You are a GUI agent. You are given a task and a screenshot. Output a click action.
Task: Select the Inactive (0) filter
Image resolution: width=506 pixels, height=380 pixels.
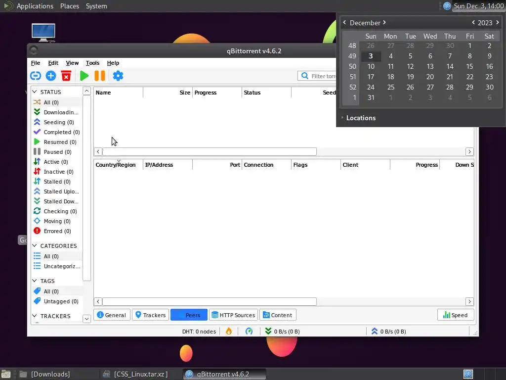point(57,172)
